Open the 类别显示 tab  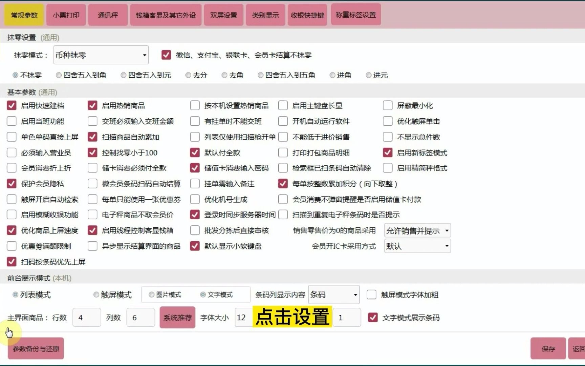(x=265, y=15)
